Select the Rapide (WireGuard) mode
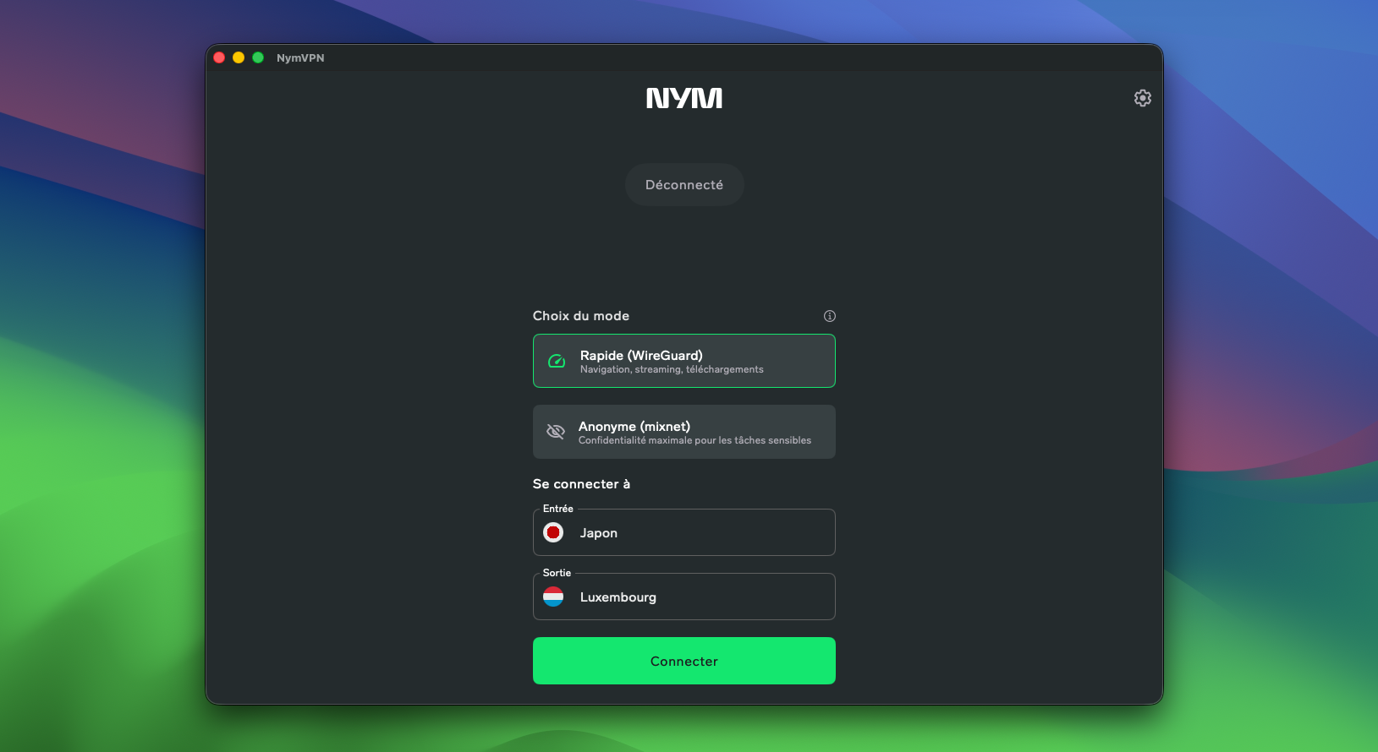Screen dimensions: 1378x752 (684, 361)
